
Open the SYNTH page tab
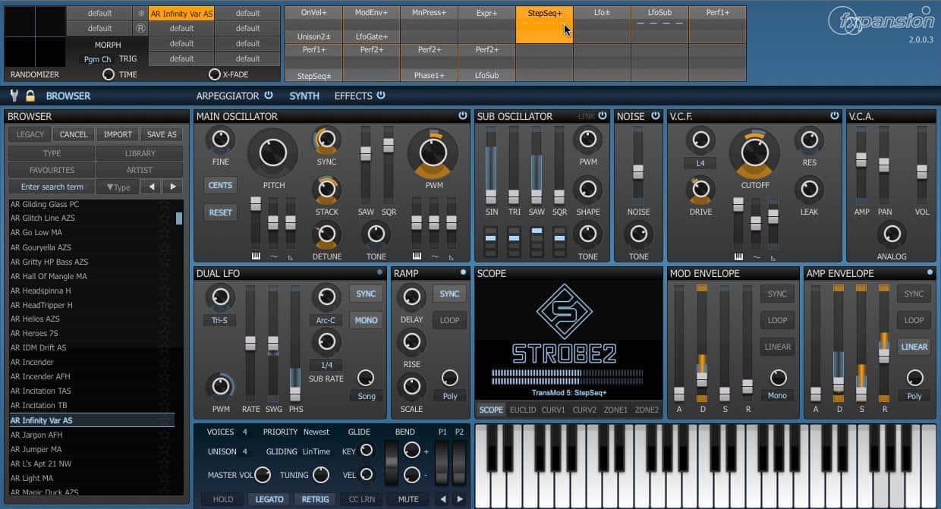[304, 96]
